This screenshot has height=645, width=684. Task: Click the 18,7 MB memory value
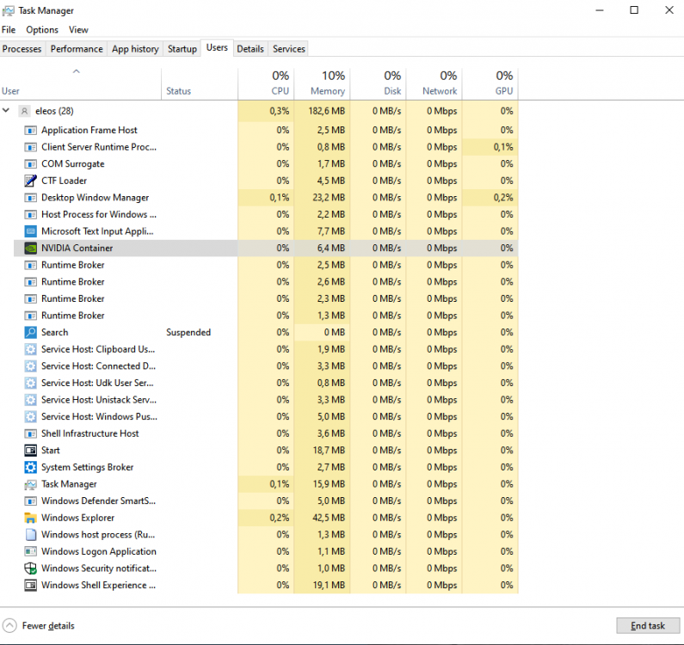329,451
